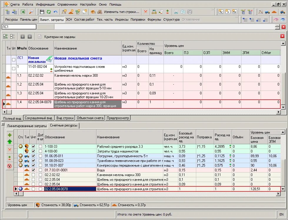Click the blue Undo arrow icon

[x=56, y=12]
